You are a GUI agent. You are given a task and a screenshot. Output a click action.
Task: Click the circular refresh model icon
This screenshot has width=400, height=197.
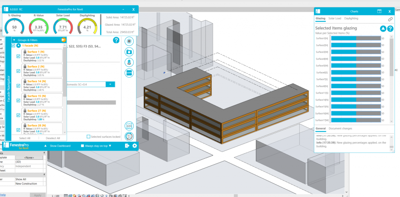click(x=129, y=137)
